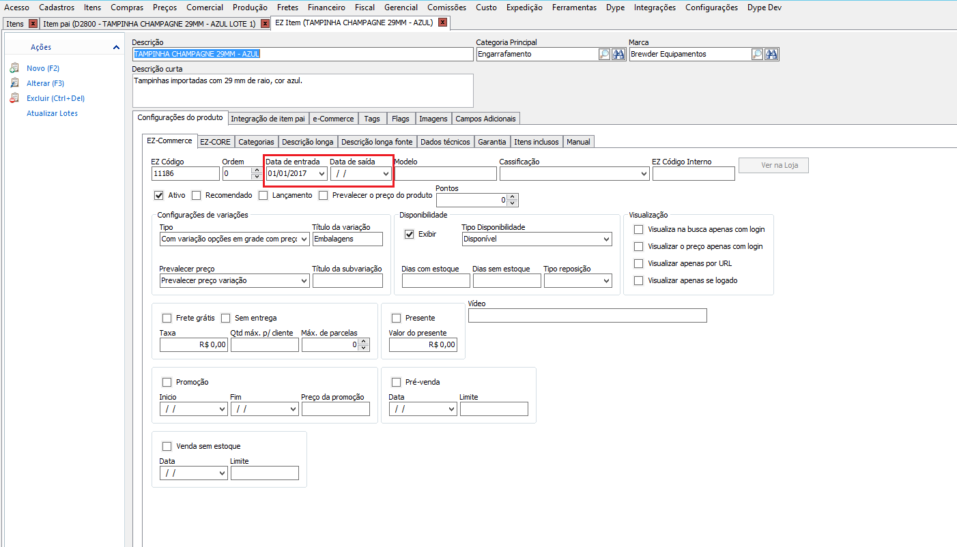The height and width of the screenshot is (547, 957).
Task: Click the Alterar (F3) action
Action: coord(45,83)
